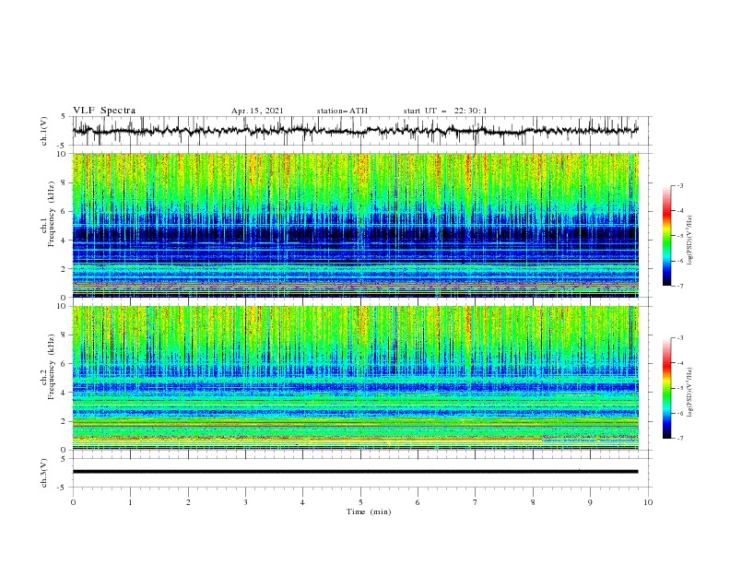
Task: Click the ch.1 color bar "-3" label
Action: (x=679, y=185)
